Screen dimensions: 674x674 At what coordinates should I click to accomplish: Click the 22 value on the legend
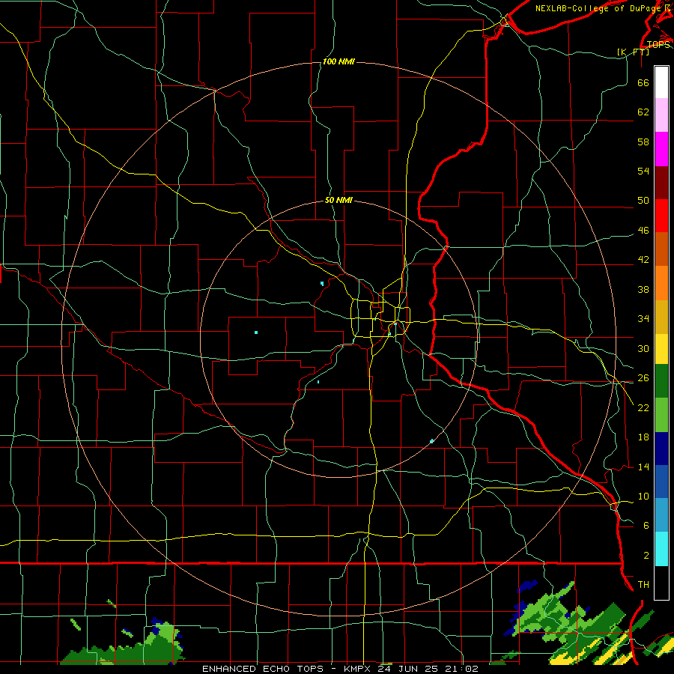pyautogui.click(x=643, y=407)
